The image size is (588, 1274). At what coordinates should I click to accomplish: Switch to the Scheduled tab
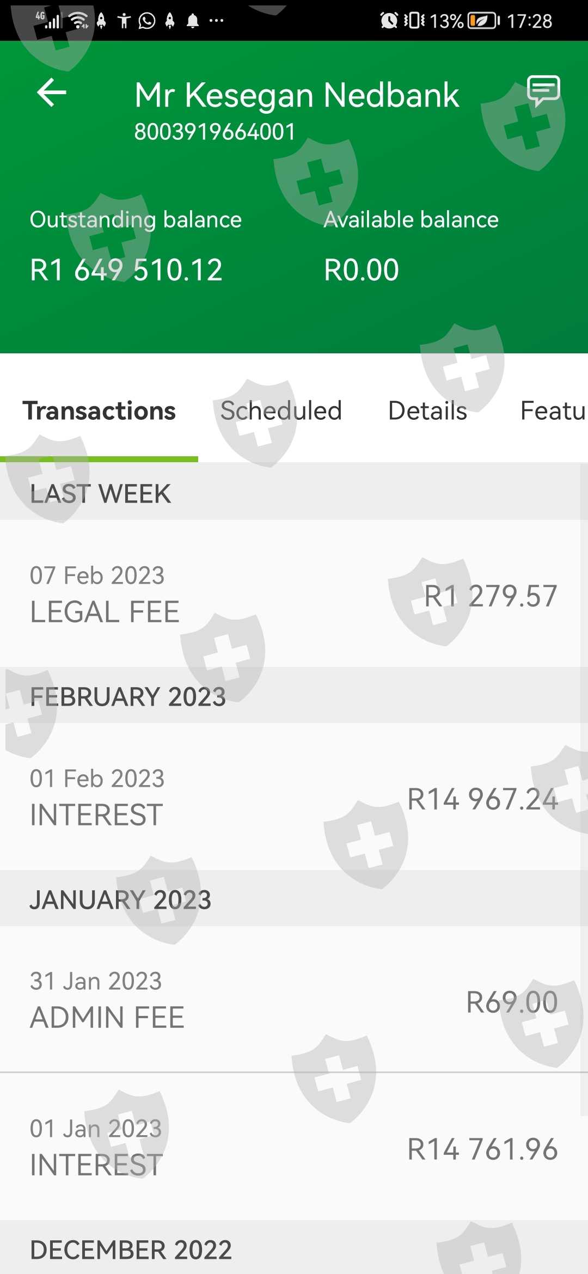click(281, 411)
